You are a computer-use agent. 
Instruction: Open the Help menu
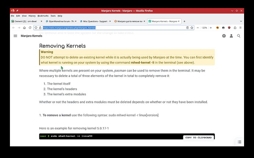pos(60,16)
